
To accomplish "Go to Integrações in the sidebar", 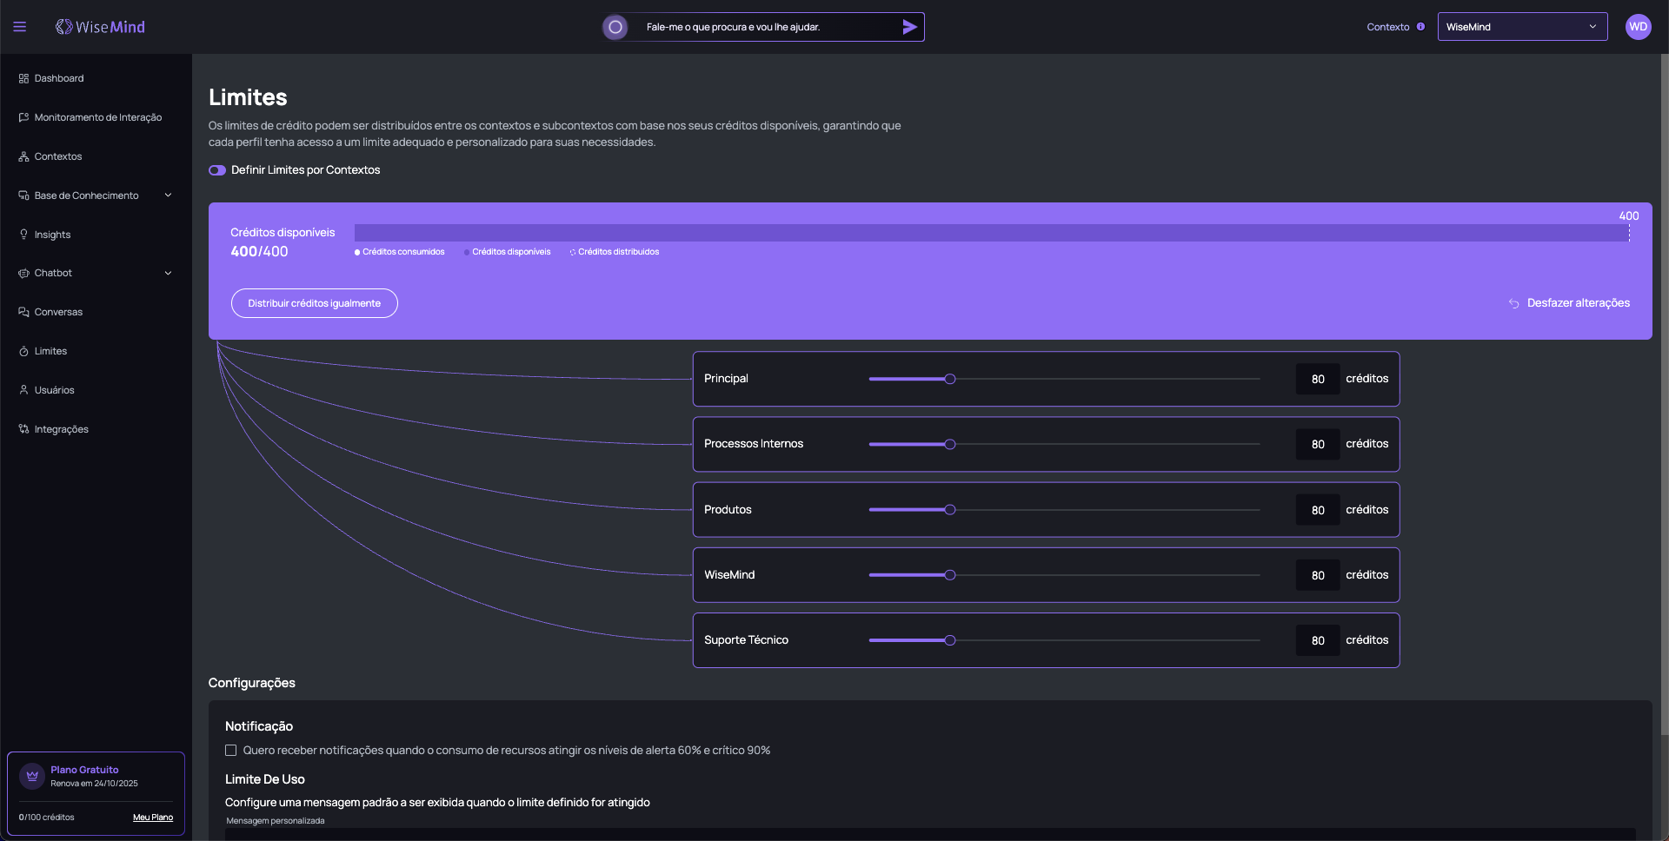I will click(x=61, y=429).
